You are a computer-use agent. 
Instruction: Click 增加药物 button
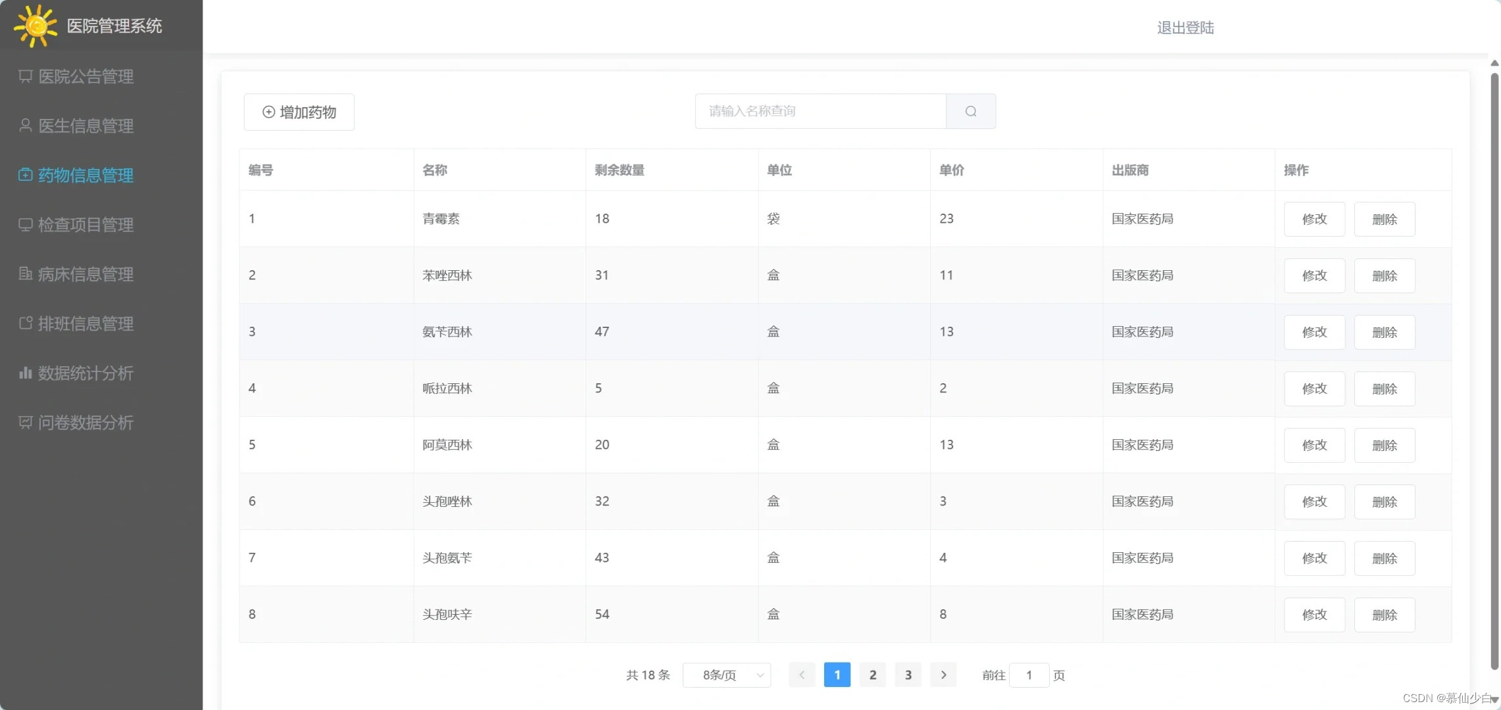click(x=299, y=112)
